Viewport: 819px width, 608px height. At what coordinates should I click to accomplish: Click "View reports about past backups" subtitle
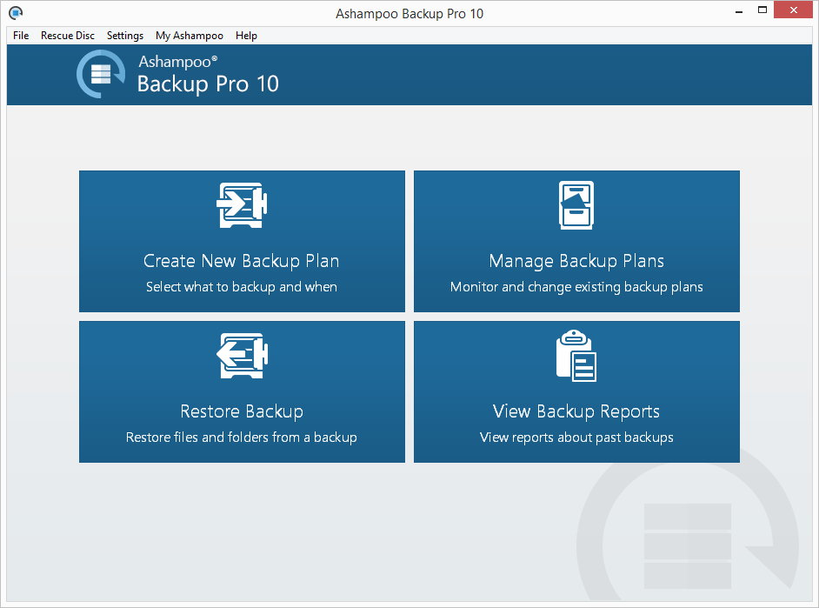pyautogui.click(x=576, y=438)
